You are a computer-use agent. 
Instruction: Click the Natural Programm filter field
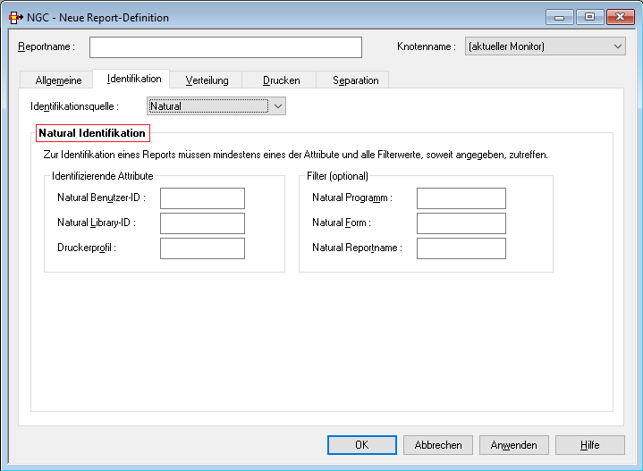click(x=461, y=198)
